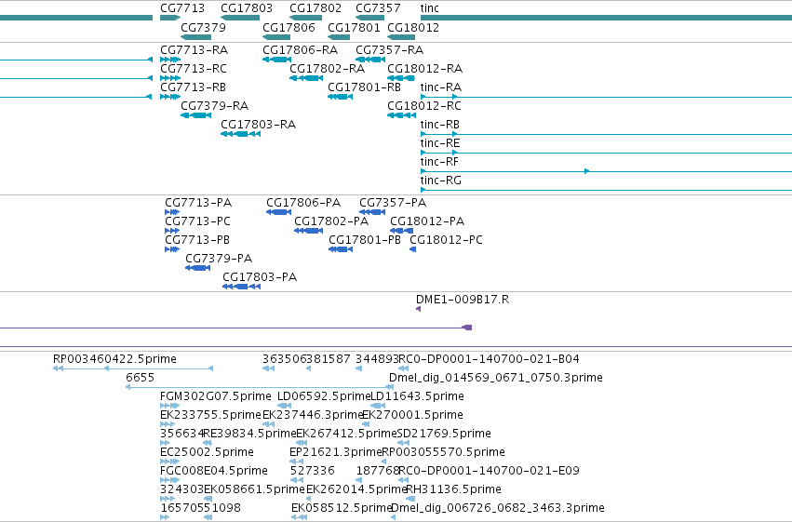Select the CG17803 gene feature

click(240, 18)
